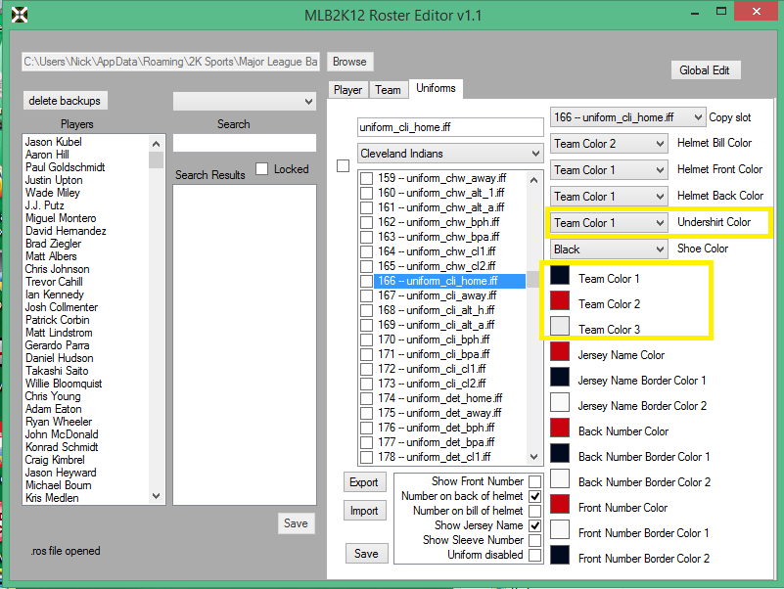Change the Jersey Name Color swatch
Image resolution: width=784 pixels, height=589 pixels.
(x=560, y=351)
